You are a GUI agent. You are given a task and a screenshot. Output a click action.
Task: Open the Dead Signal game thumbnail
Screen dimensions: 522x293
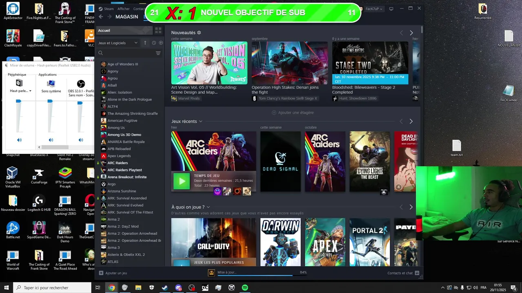(281, 162)
